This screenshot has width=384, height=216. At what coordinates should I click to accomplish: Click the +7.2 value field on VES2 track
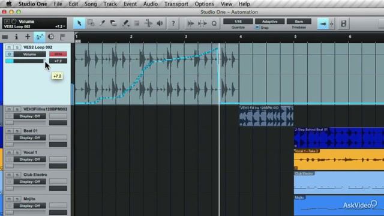58,61
